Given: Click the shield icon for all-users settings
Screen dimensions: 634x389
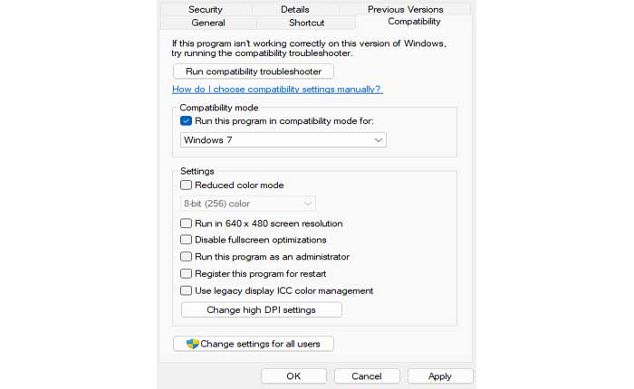Looking at the screenshot, I should pos(192,344).
